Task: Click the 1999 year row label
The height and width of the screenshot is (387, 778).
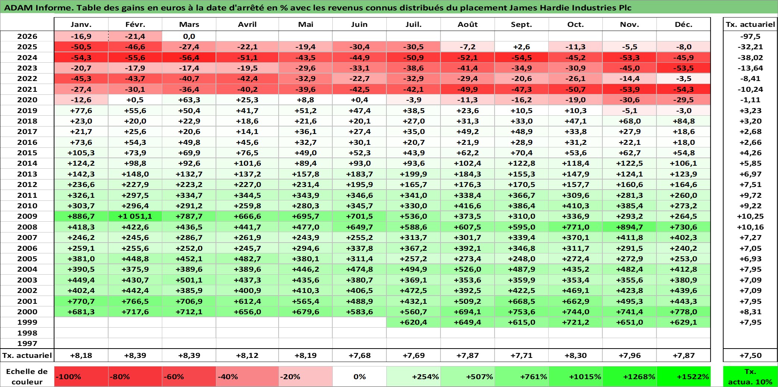Action: coord(27,322)
